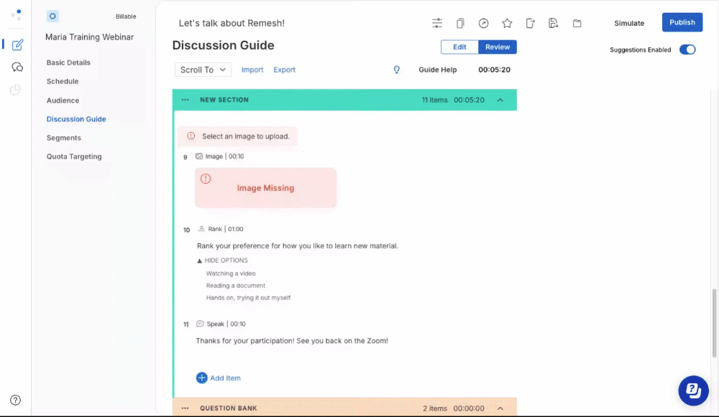Click the lightbulb suggestions icon
The height and width of the screenshot is (417, 719).
pos(396,70)
